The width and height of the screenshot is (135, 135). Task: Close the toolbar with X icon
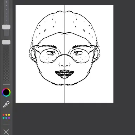pos(6,132)
